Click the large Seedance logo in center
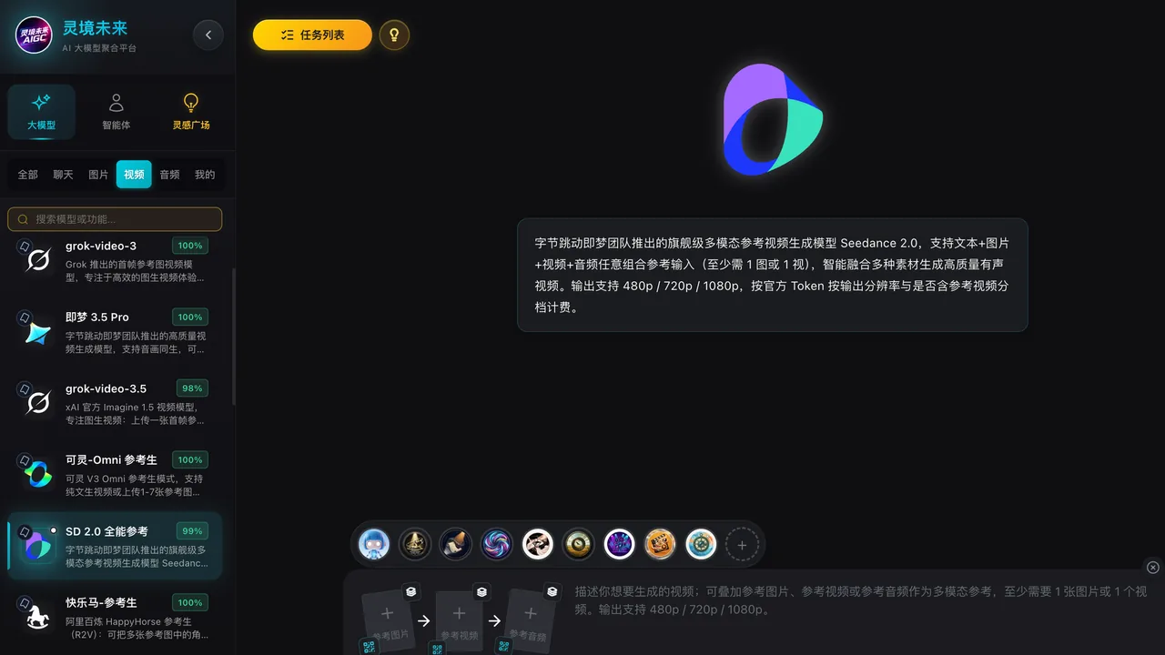The image size is (1165, 655). tap(773, 119)
